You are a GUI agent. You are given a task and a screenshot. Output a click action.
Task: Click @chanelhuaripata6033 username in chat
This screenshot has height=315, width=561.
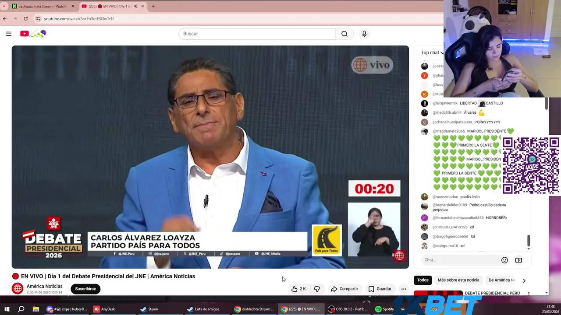click(452, 122)
